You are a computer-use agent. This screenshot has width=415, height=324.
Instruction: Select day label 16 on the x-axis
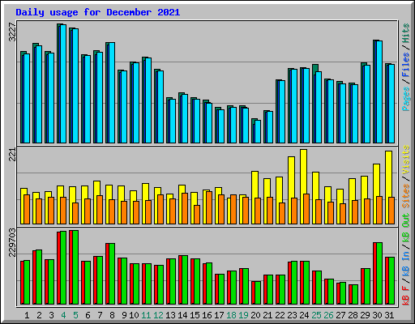(207, 315)
